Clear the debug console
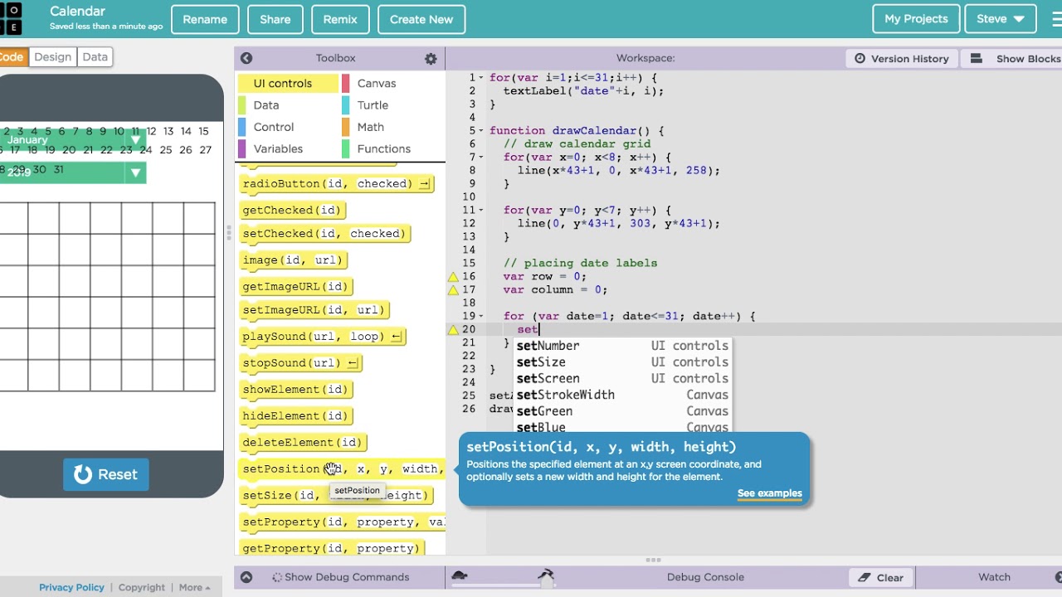Screen dimensions: 1062x597 (881, 578)
